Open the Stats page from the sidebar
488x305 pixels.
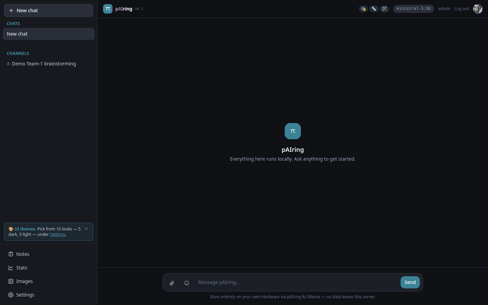pos(48,268)
